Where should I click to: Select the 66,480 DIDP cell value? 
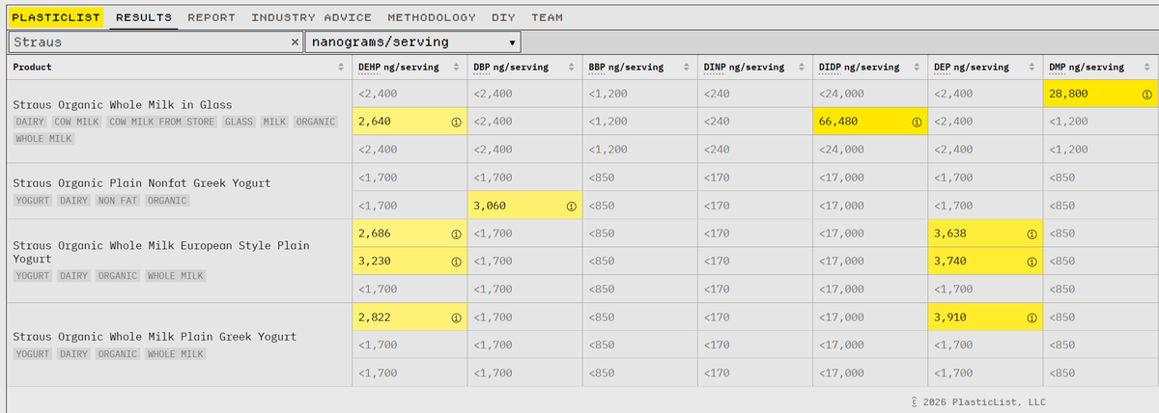click(837, 123)
